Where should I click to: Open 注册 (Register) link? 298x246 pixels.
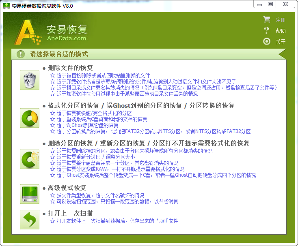coord(281,20)
